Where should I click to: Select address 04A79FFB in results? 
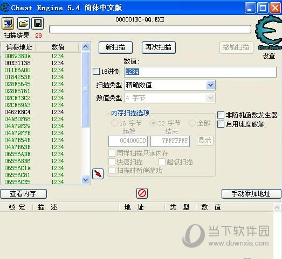pyautogui.click(x=18, y=133)
